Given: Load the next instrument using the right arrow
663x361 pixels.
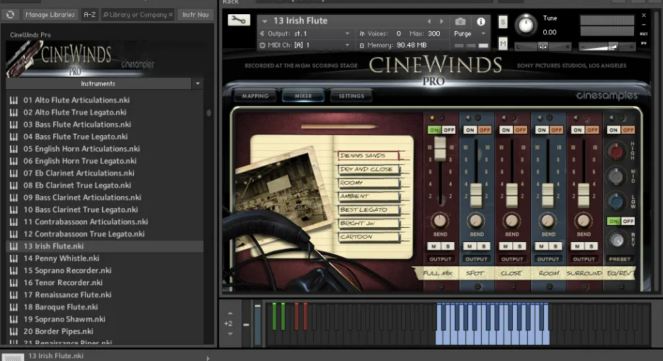Looking at the screenshot, I should (x=442, y=21).
